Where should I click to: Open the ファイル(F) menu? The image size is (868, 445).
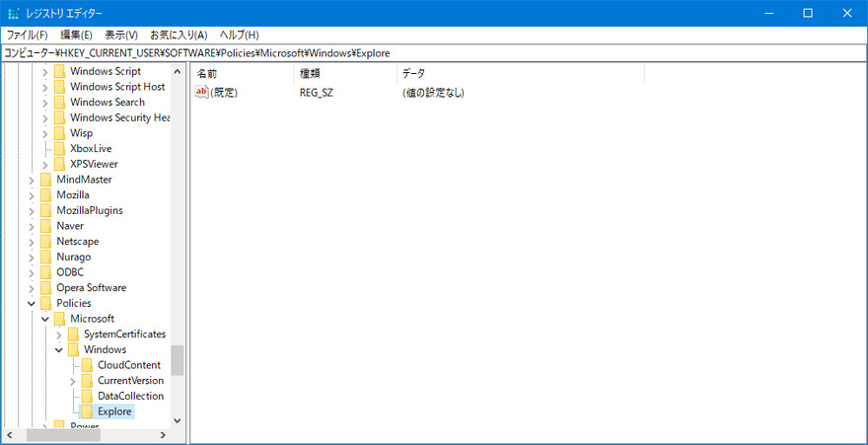click(28, 35)
